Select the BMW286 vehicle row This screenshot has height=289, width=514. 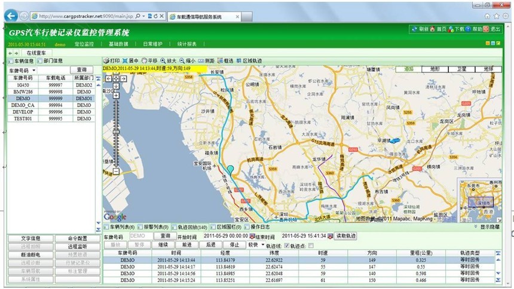point(51,92)
